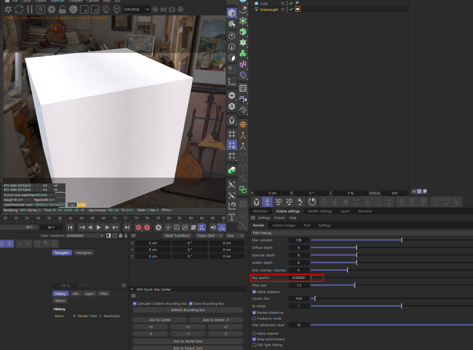Screen dimensions: 473x350
Task: Open the Octane settings hamburger menu
Action: (253, 218)
